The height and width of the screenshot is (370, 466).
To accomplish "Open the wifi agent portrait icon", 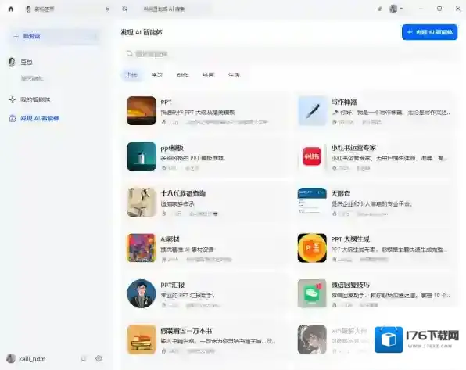I will tap(312, 339).
